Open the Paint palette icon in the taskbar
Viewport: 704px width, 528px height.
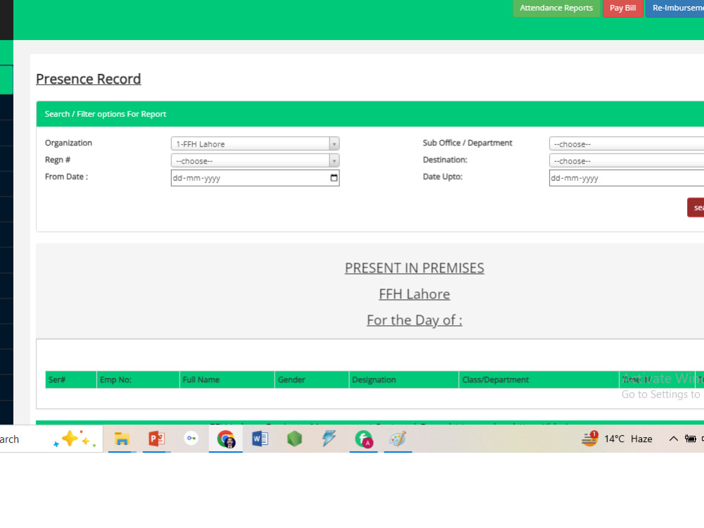pos(398,439)
